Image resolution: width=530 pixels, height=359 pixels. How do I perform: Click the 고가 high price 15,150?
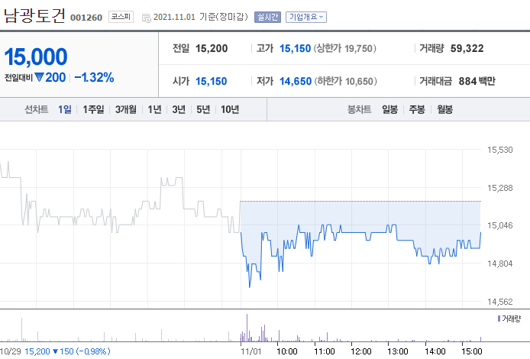(295, 48)
